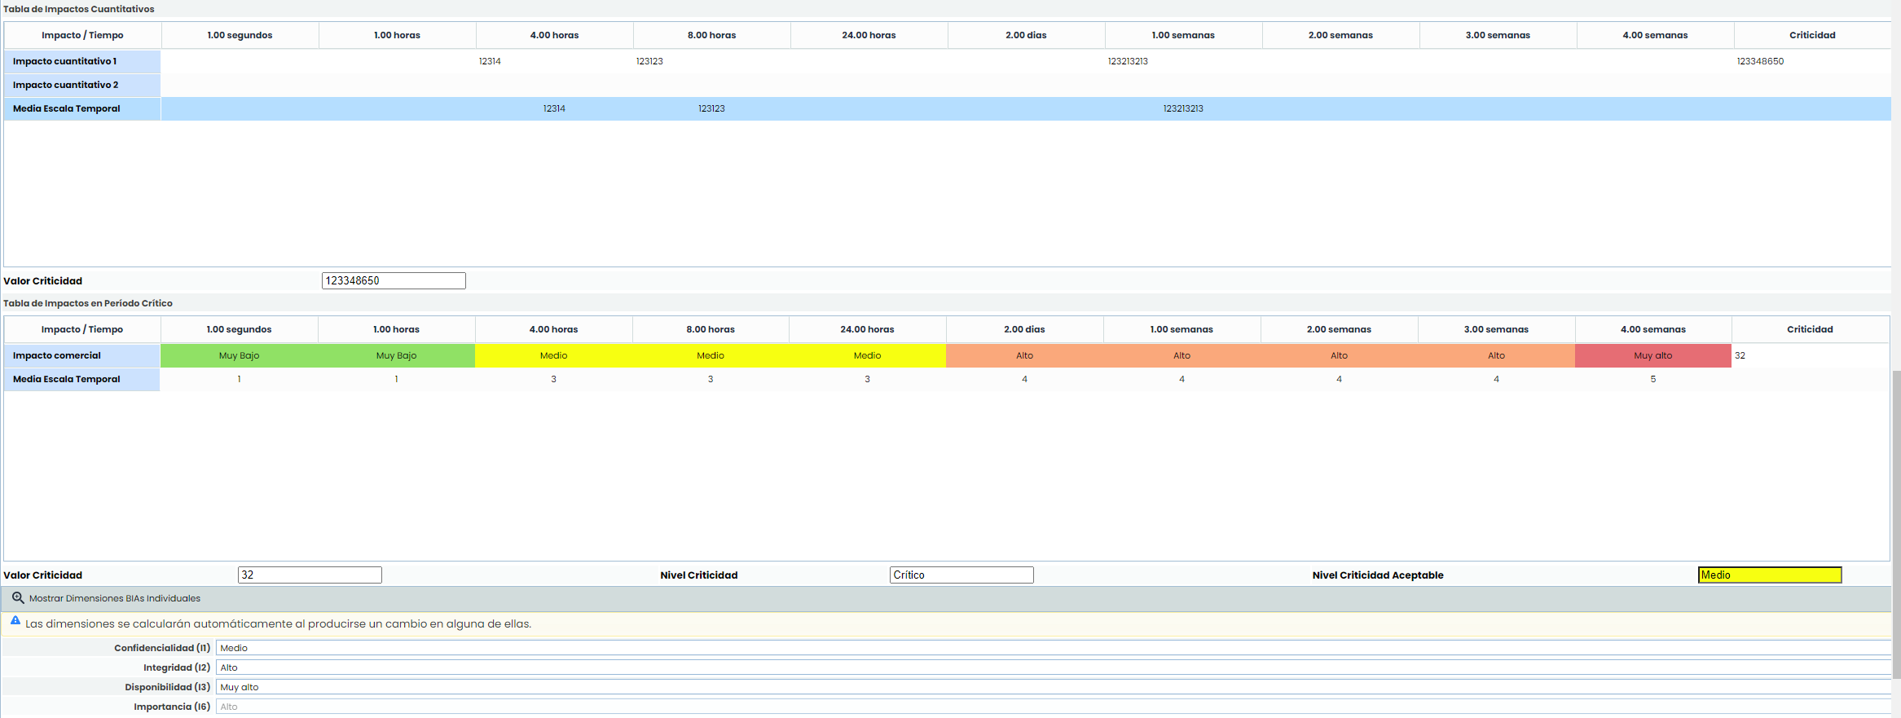Select the Valor Criticidad field showing 32
Screen dimensions: 1901x718
[310, 575]
